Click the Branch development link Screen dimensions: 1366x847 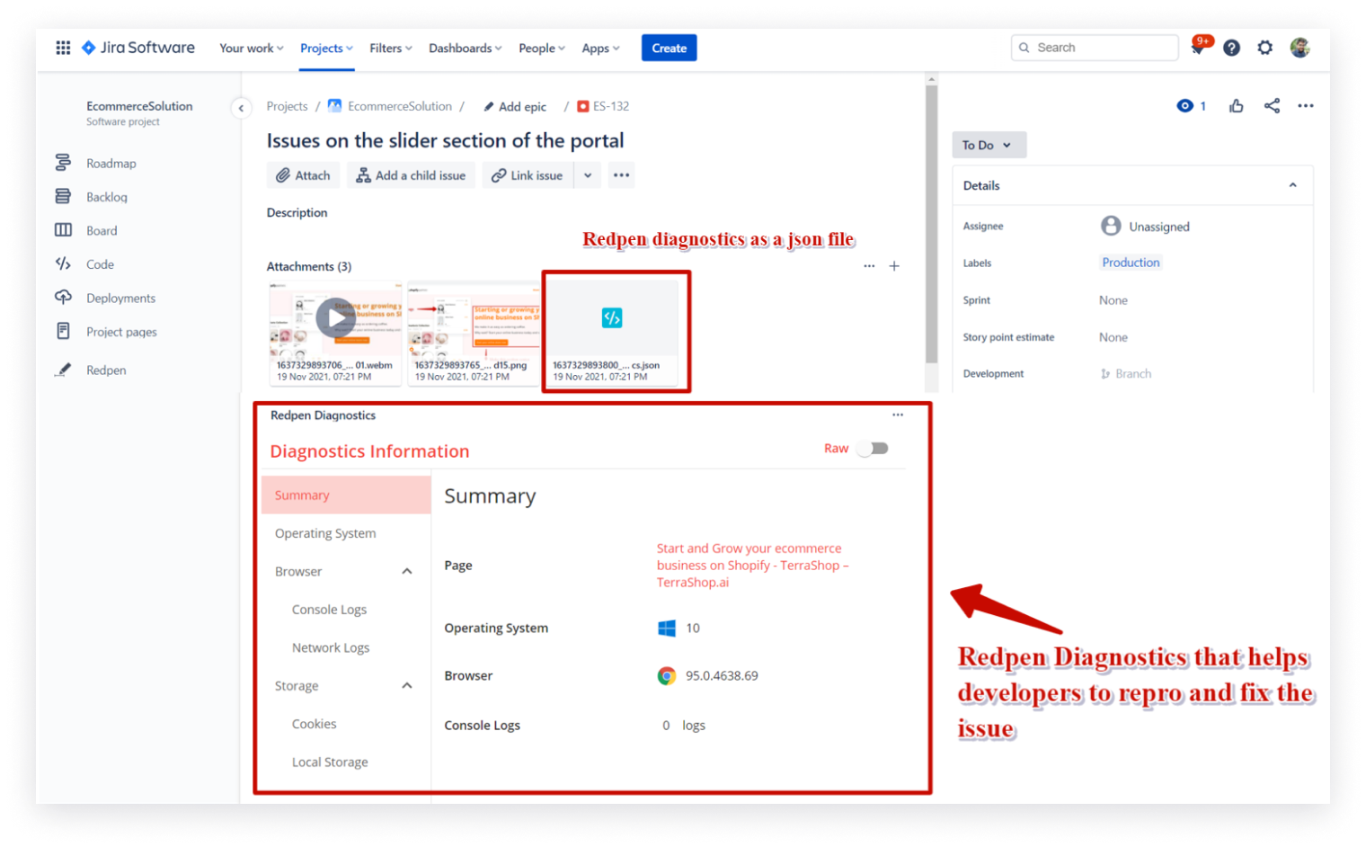click(1126, 374)
